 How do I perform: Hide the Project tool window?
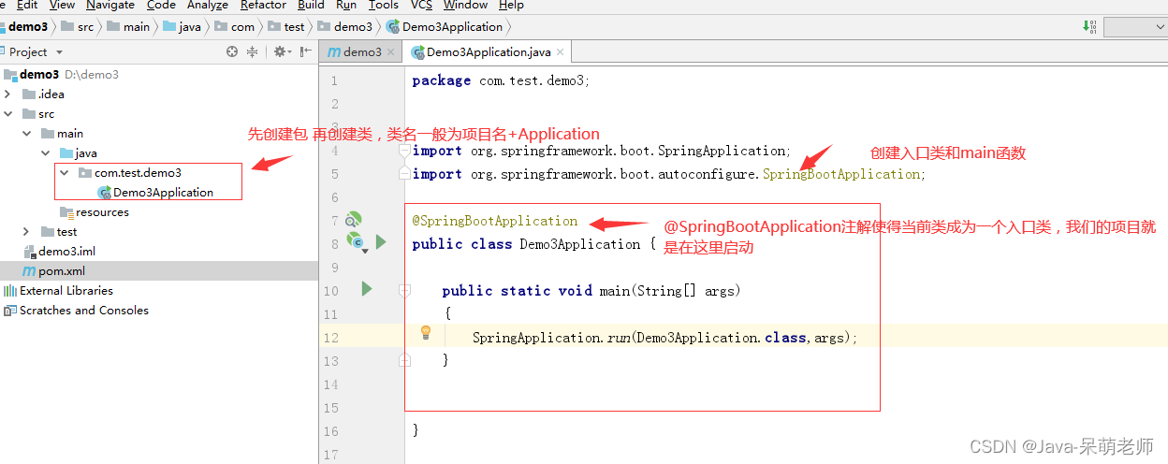tap(304, 52)
